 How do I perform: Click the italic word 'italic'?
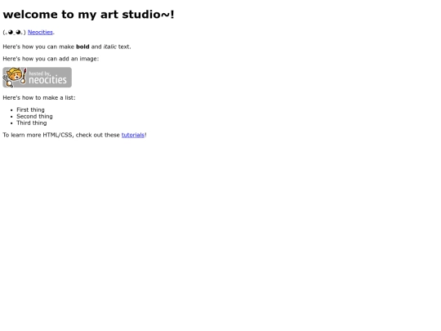pos(109,47)
